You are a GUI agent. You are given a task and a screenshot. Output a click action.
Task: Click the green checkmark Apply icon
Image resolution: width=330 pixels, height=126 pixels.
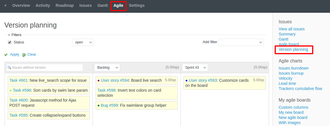6,55
